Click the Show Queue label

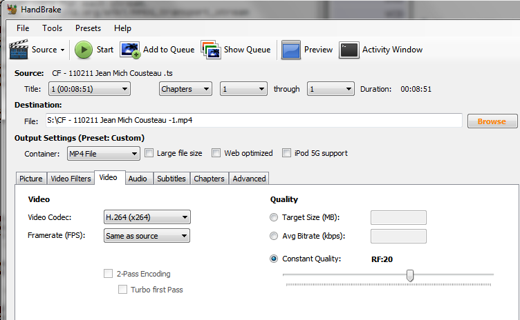[x=247, y=50]
